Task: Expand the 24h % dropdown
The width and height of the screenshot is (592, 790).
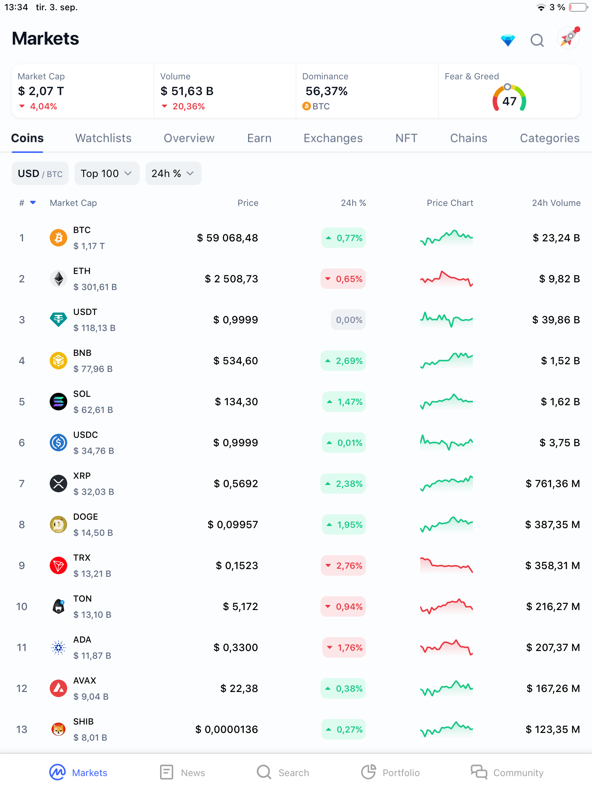Action: (x=173, y=173)
